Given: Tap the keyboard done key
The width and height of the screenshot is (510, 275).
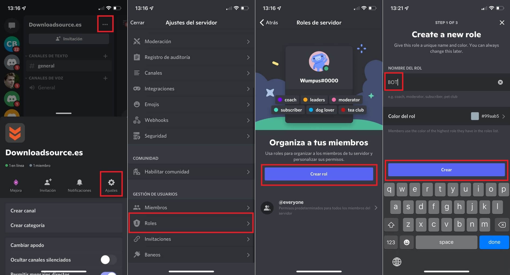Looking at the screenshot, I should click(494, 242).
